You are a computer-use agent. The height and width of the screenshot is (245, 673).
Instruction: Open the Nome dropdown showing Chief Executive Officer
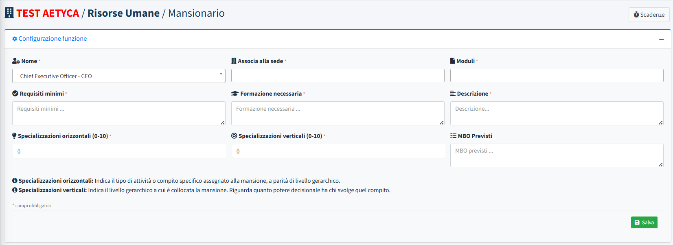(118, 76)
